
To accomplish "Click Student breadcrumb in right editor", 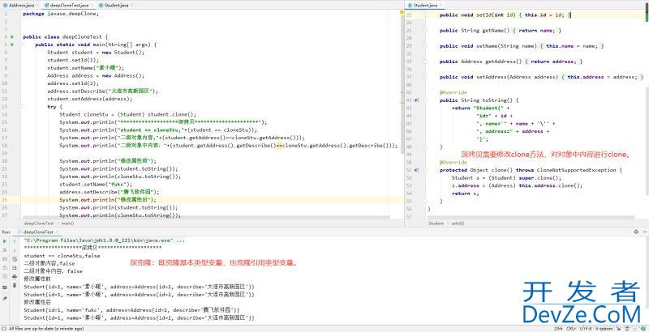I will tap(436, 223).
